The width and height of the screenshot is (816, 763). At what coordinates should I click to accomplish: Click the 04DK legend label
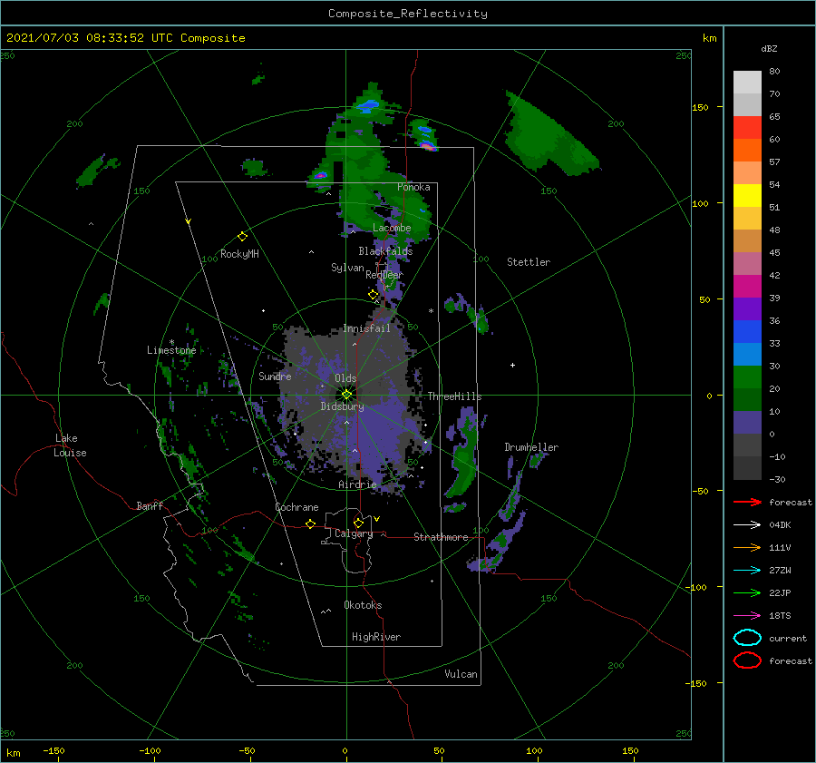click(x=780, y=524)
